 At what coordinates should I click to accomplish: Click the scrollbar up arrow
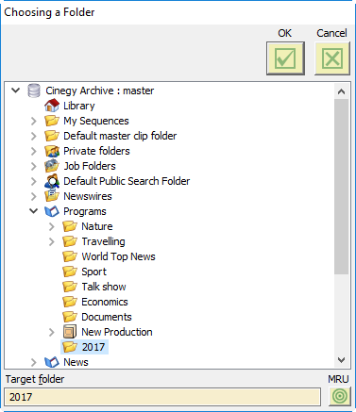coord(341,91)
